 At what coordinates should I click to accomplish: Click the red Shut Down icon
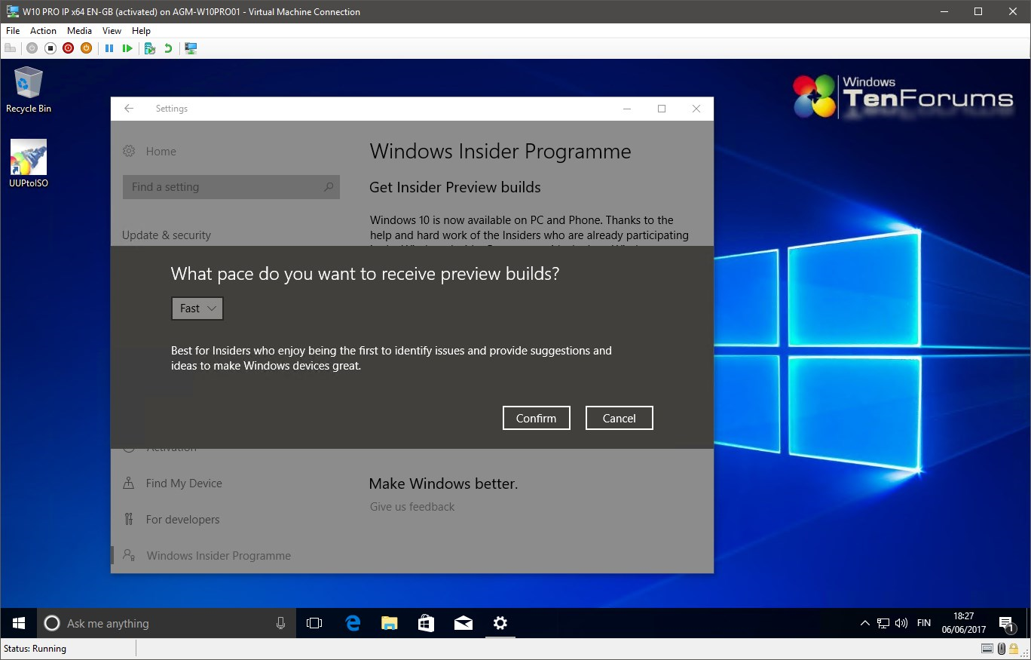pos(68,48)
